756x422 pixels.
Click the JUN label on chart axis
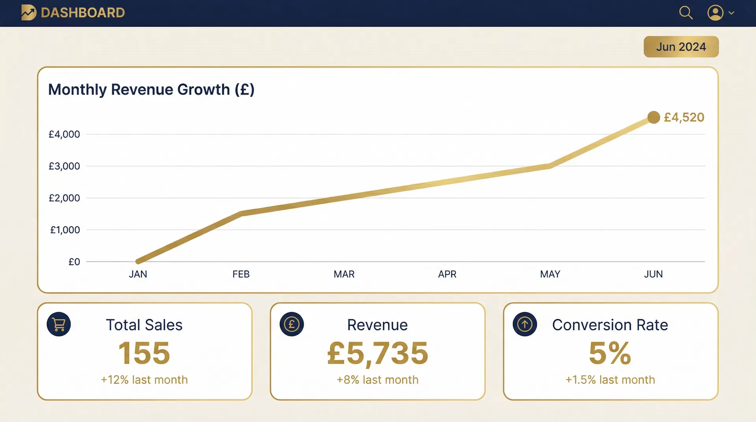pos(653,274)
